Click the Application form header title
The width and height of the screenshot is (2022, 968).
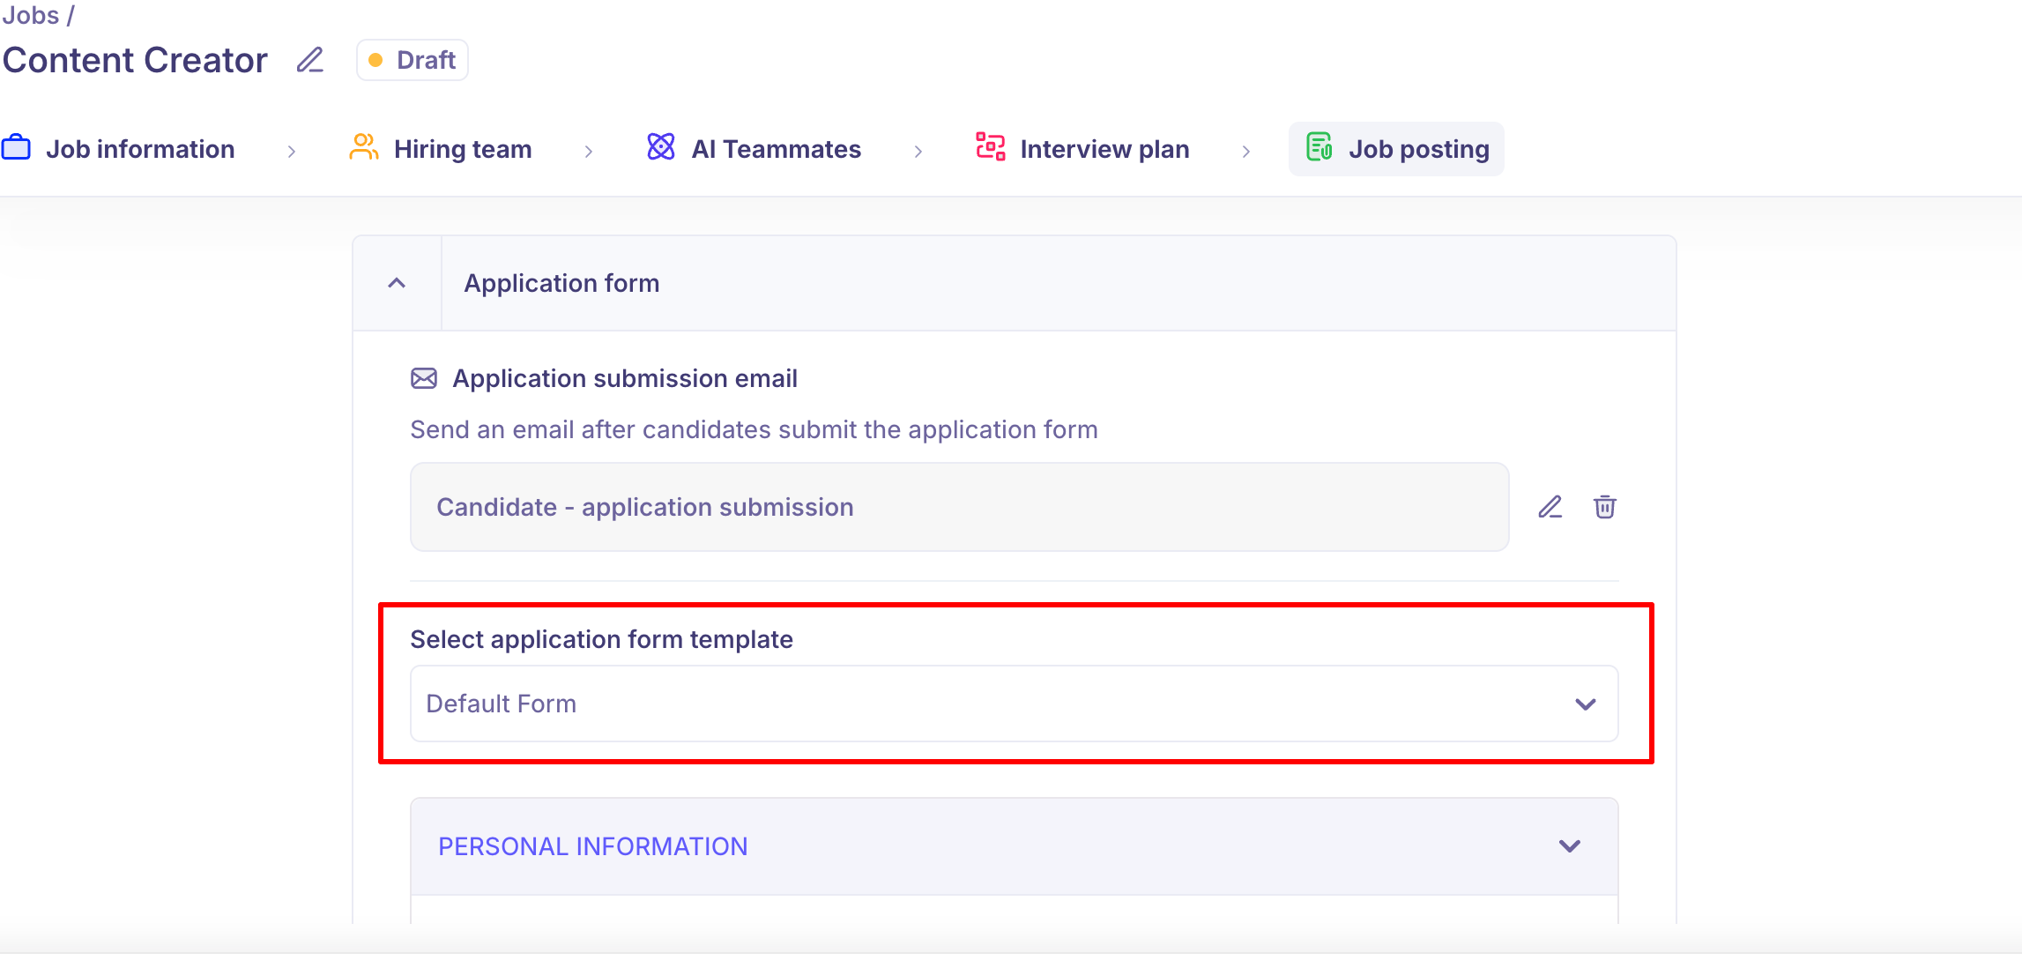point(561,283)
